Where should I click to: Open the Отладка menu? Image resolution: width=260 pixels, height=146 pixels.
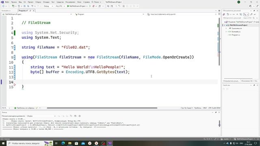[x=46, y=2]
